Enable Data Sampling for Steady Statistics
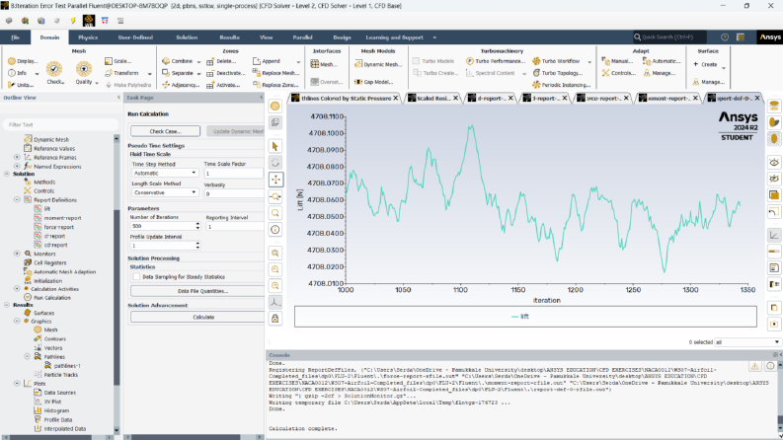This screenshot has height=440, width=783. [136, 276]
